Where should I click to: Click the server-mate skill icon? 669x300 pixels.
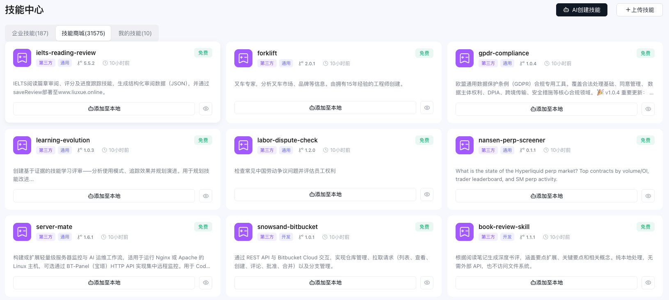click(x=22, y=232)
